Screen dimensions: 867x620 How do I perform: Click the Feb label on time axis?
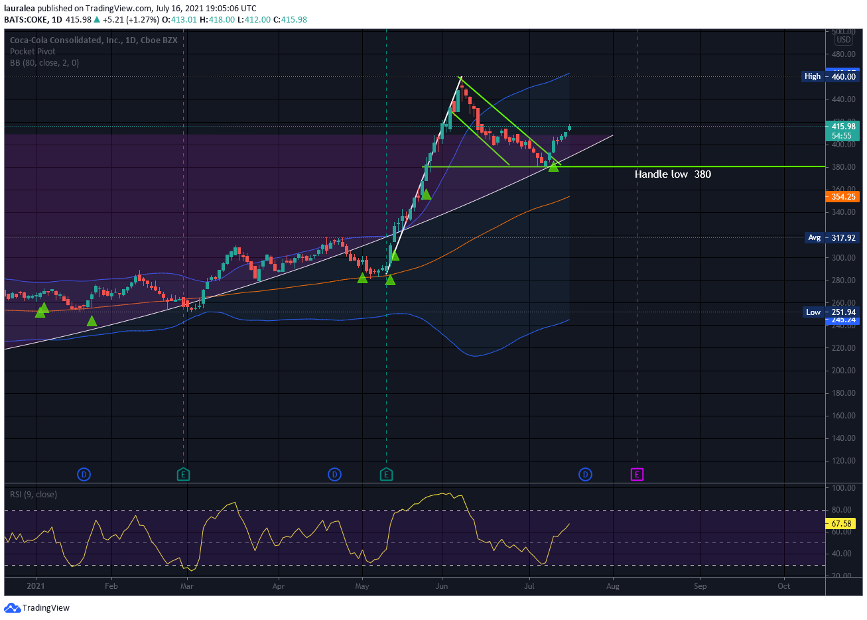pyautogui.click(x=111, y=586)
